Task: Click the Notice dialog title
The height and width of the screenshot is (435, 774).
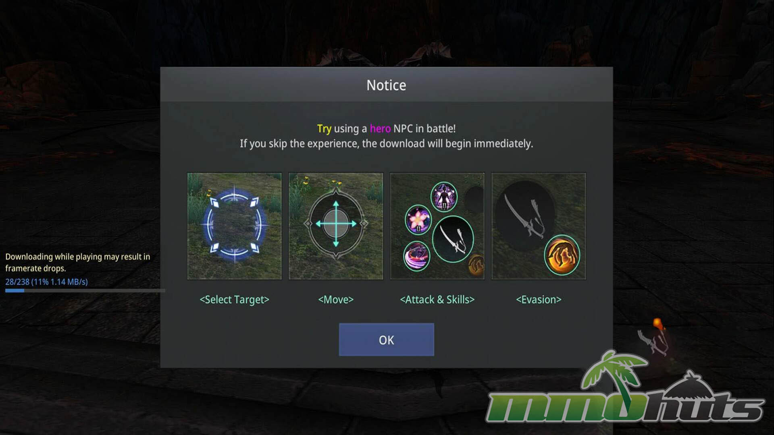Action: (x=386, y=85)
